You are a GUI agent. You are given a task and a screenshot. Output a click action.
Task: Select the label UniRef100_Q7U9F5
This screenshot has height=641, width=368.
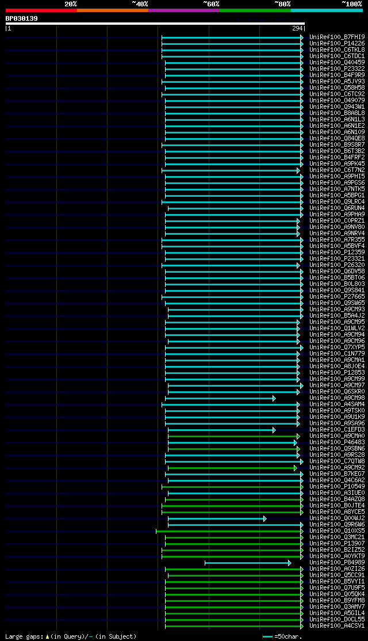337,588
